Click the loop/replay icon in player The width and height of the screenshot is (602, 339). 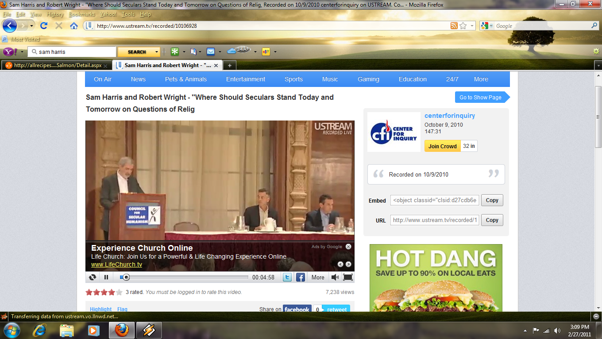(x=93, y=277)
